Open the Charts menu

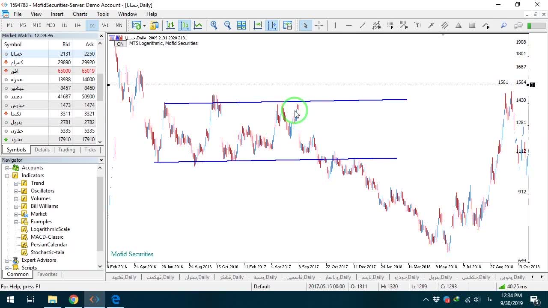(x=80, y=14)
